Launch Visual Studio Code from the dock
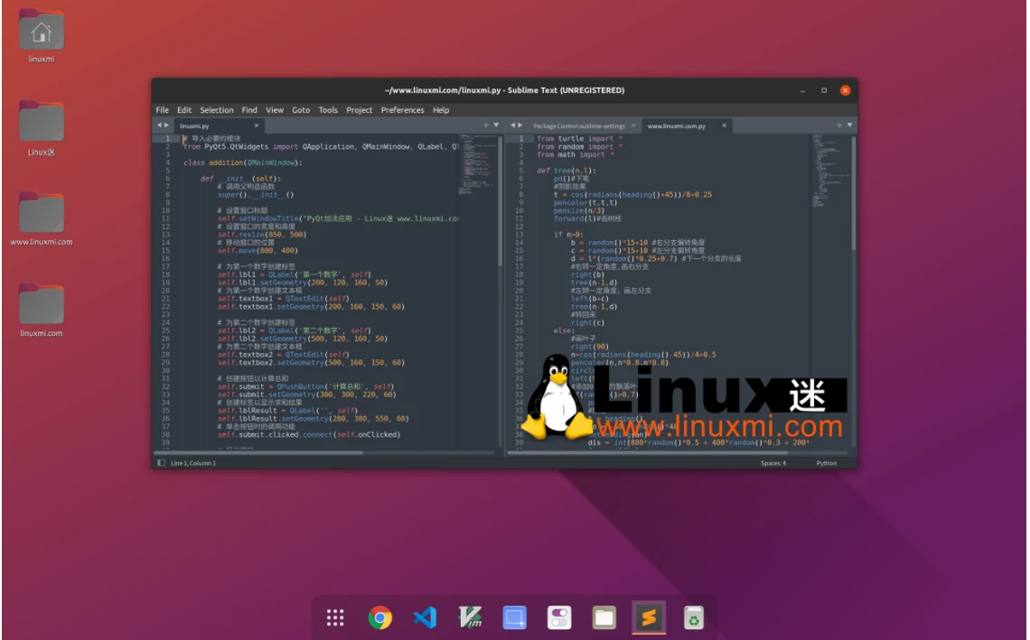Screen dimensions: 1030x640 click(x=426, y=618)
